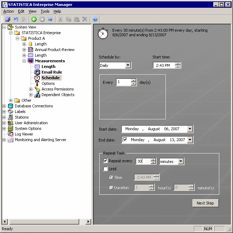233x233 pixels.
Task: Expand the Access Permissions node
Action: pos(31,89)
